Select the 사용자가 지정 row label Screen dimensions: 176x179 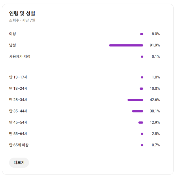20,57
